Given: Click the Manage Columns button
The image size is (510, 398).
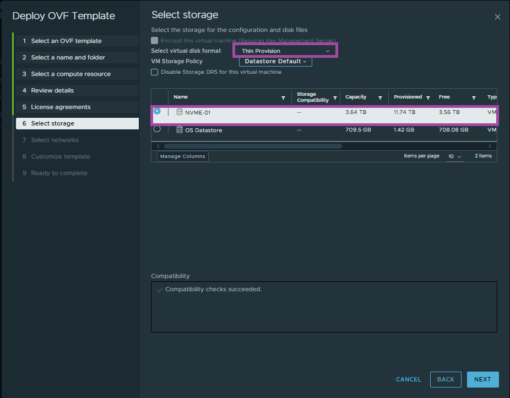Looking at the screenshot, I should 183,156.
